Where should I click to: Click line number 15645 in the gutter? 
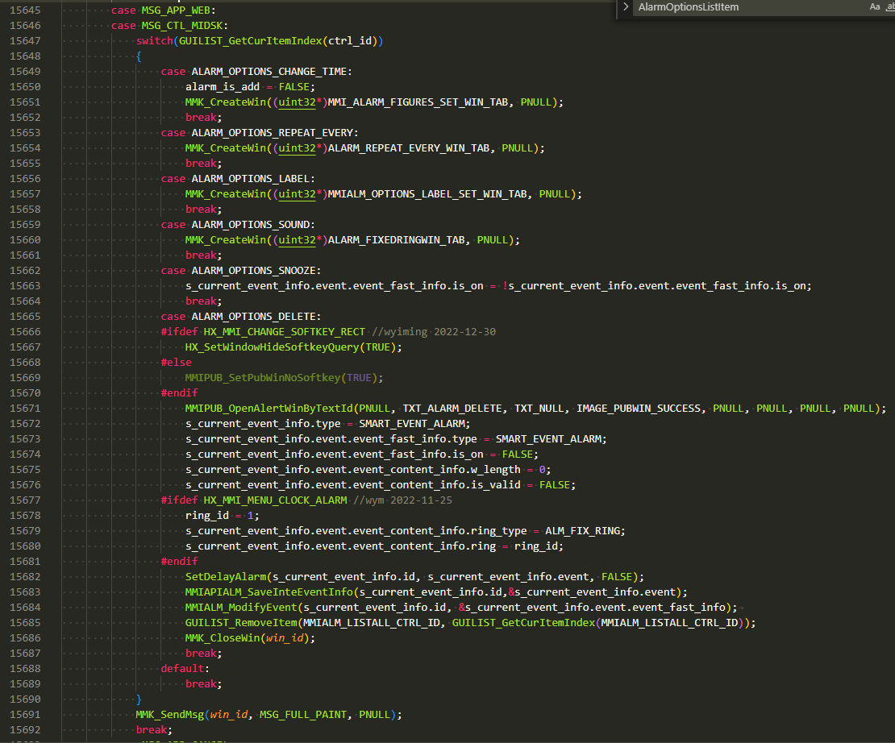coord(25,10)
